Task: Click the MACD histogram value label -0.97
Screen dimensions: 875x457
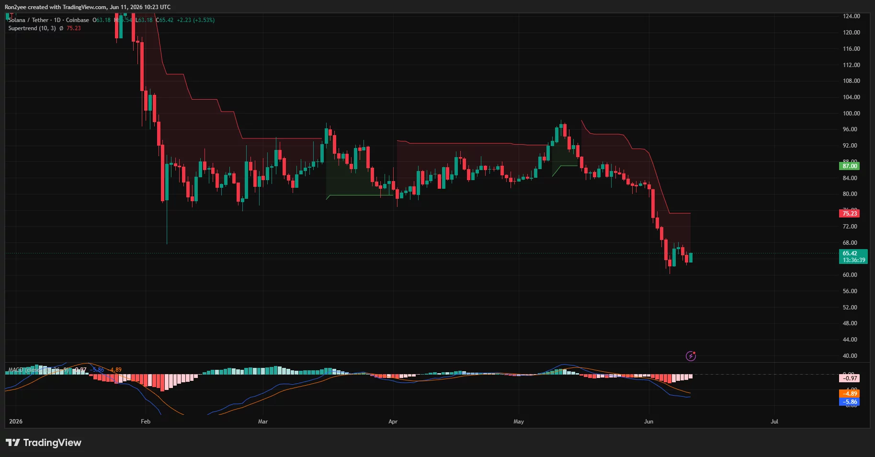Action: click(x=850, y=378)
